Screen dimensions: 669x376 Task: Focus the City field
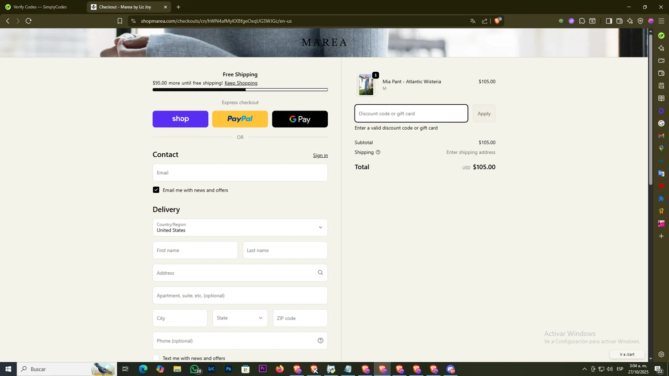pyautogui.click(x=180, y=318)
